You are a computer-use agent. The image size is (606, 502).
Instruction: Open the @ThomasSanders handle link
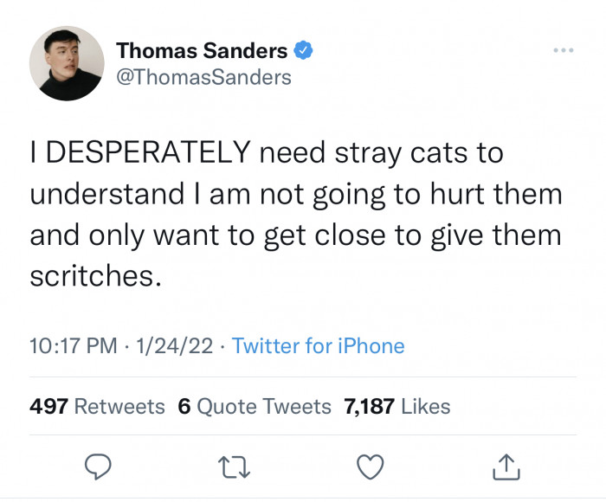tap(203, 77)
